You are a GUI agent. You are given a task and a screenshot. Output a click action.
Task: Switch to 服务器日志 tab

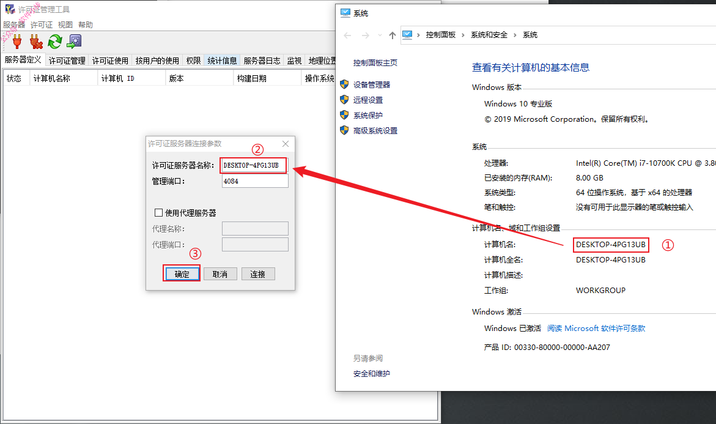(x=262, y=61)
